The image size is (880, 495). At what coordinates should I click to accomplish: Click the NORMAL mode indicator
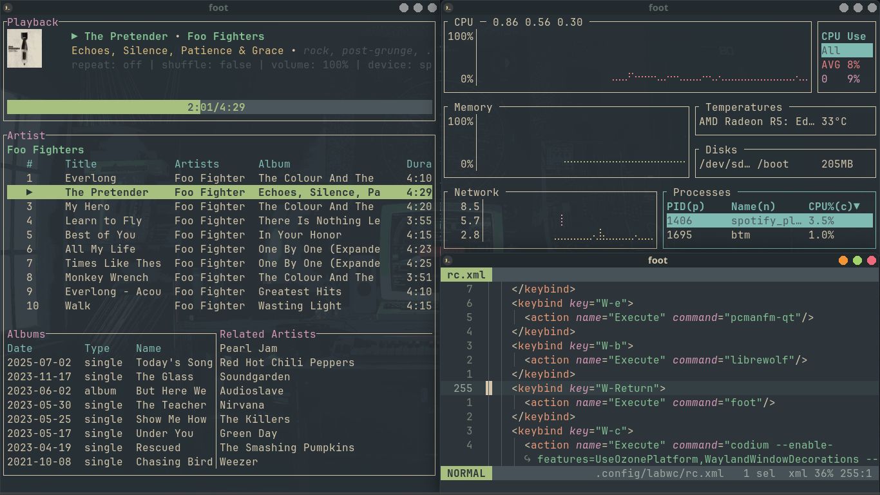tap(465, 473)
